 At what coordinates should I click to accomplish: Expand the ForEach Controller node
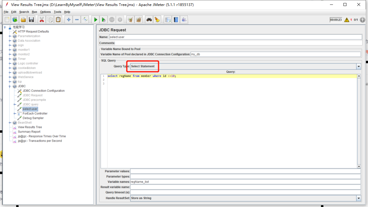coord(15,114)
